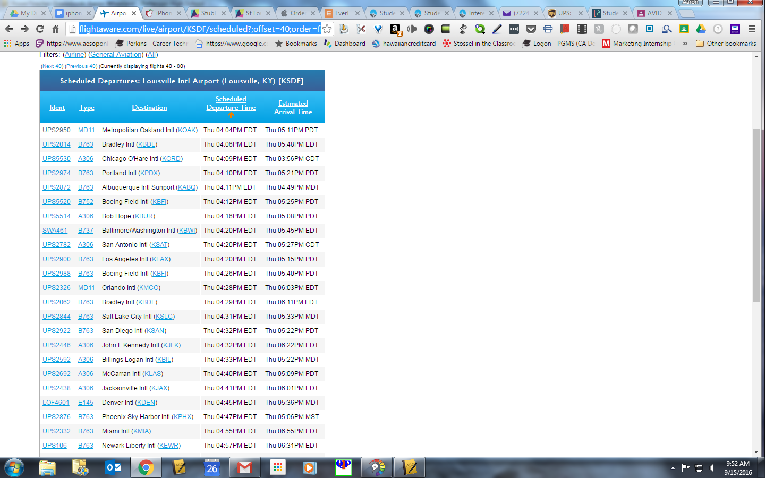This screenshot has width=765, height=478.
Task: Open the Dashboard bookmark
Action: pyautogui.click(x=344, y=44)
